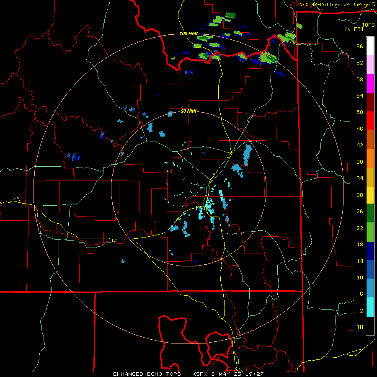
Task: Click the '34' value on the legend
Action: pos(360,178)
